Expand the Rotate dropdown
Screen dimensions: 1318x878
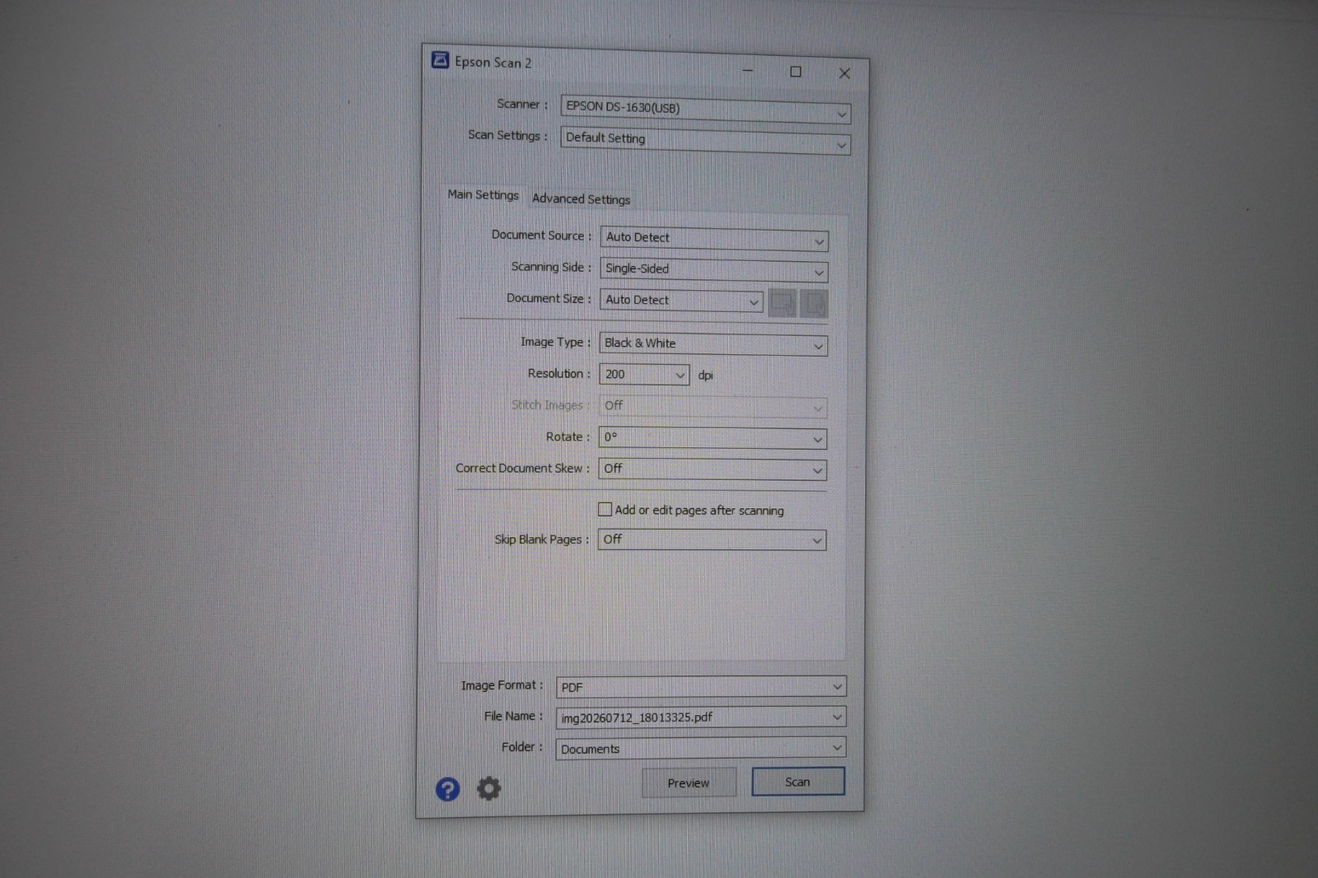point(713,438)
